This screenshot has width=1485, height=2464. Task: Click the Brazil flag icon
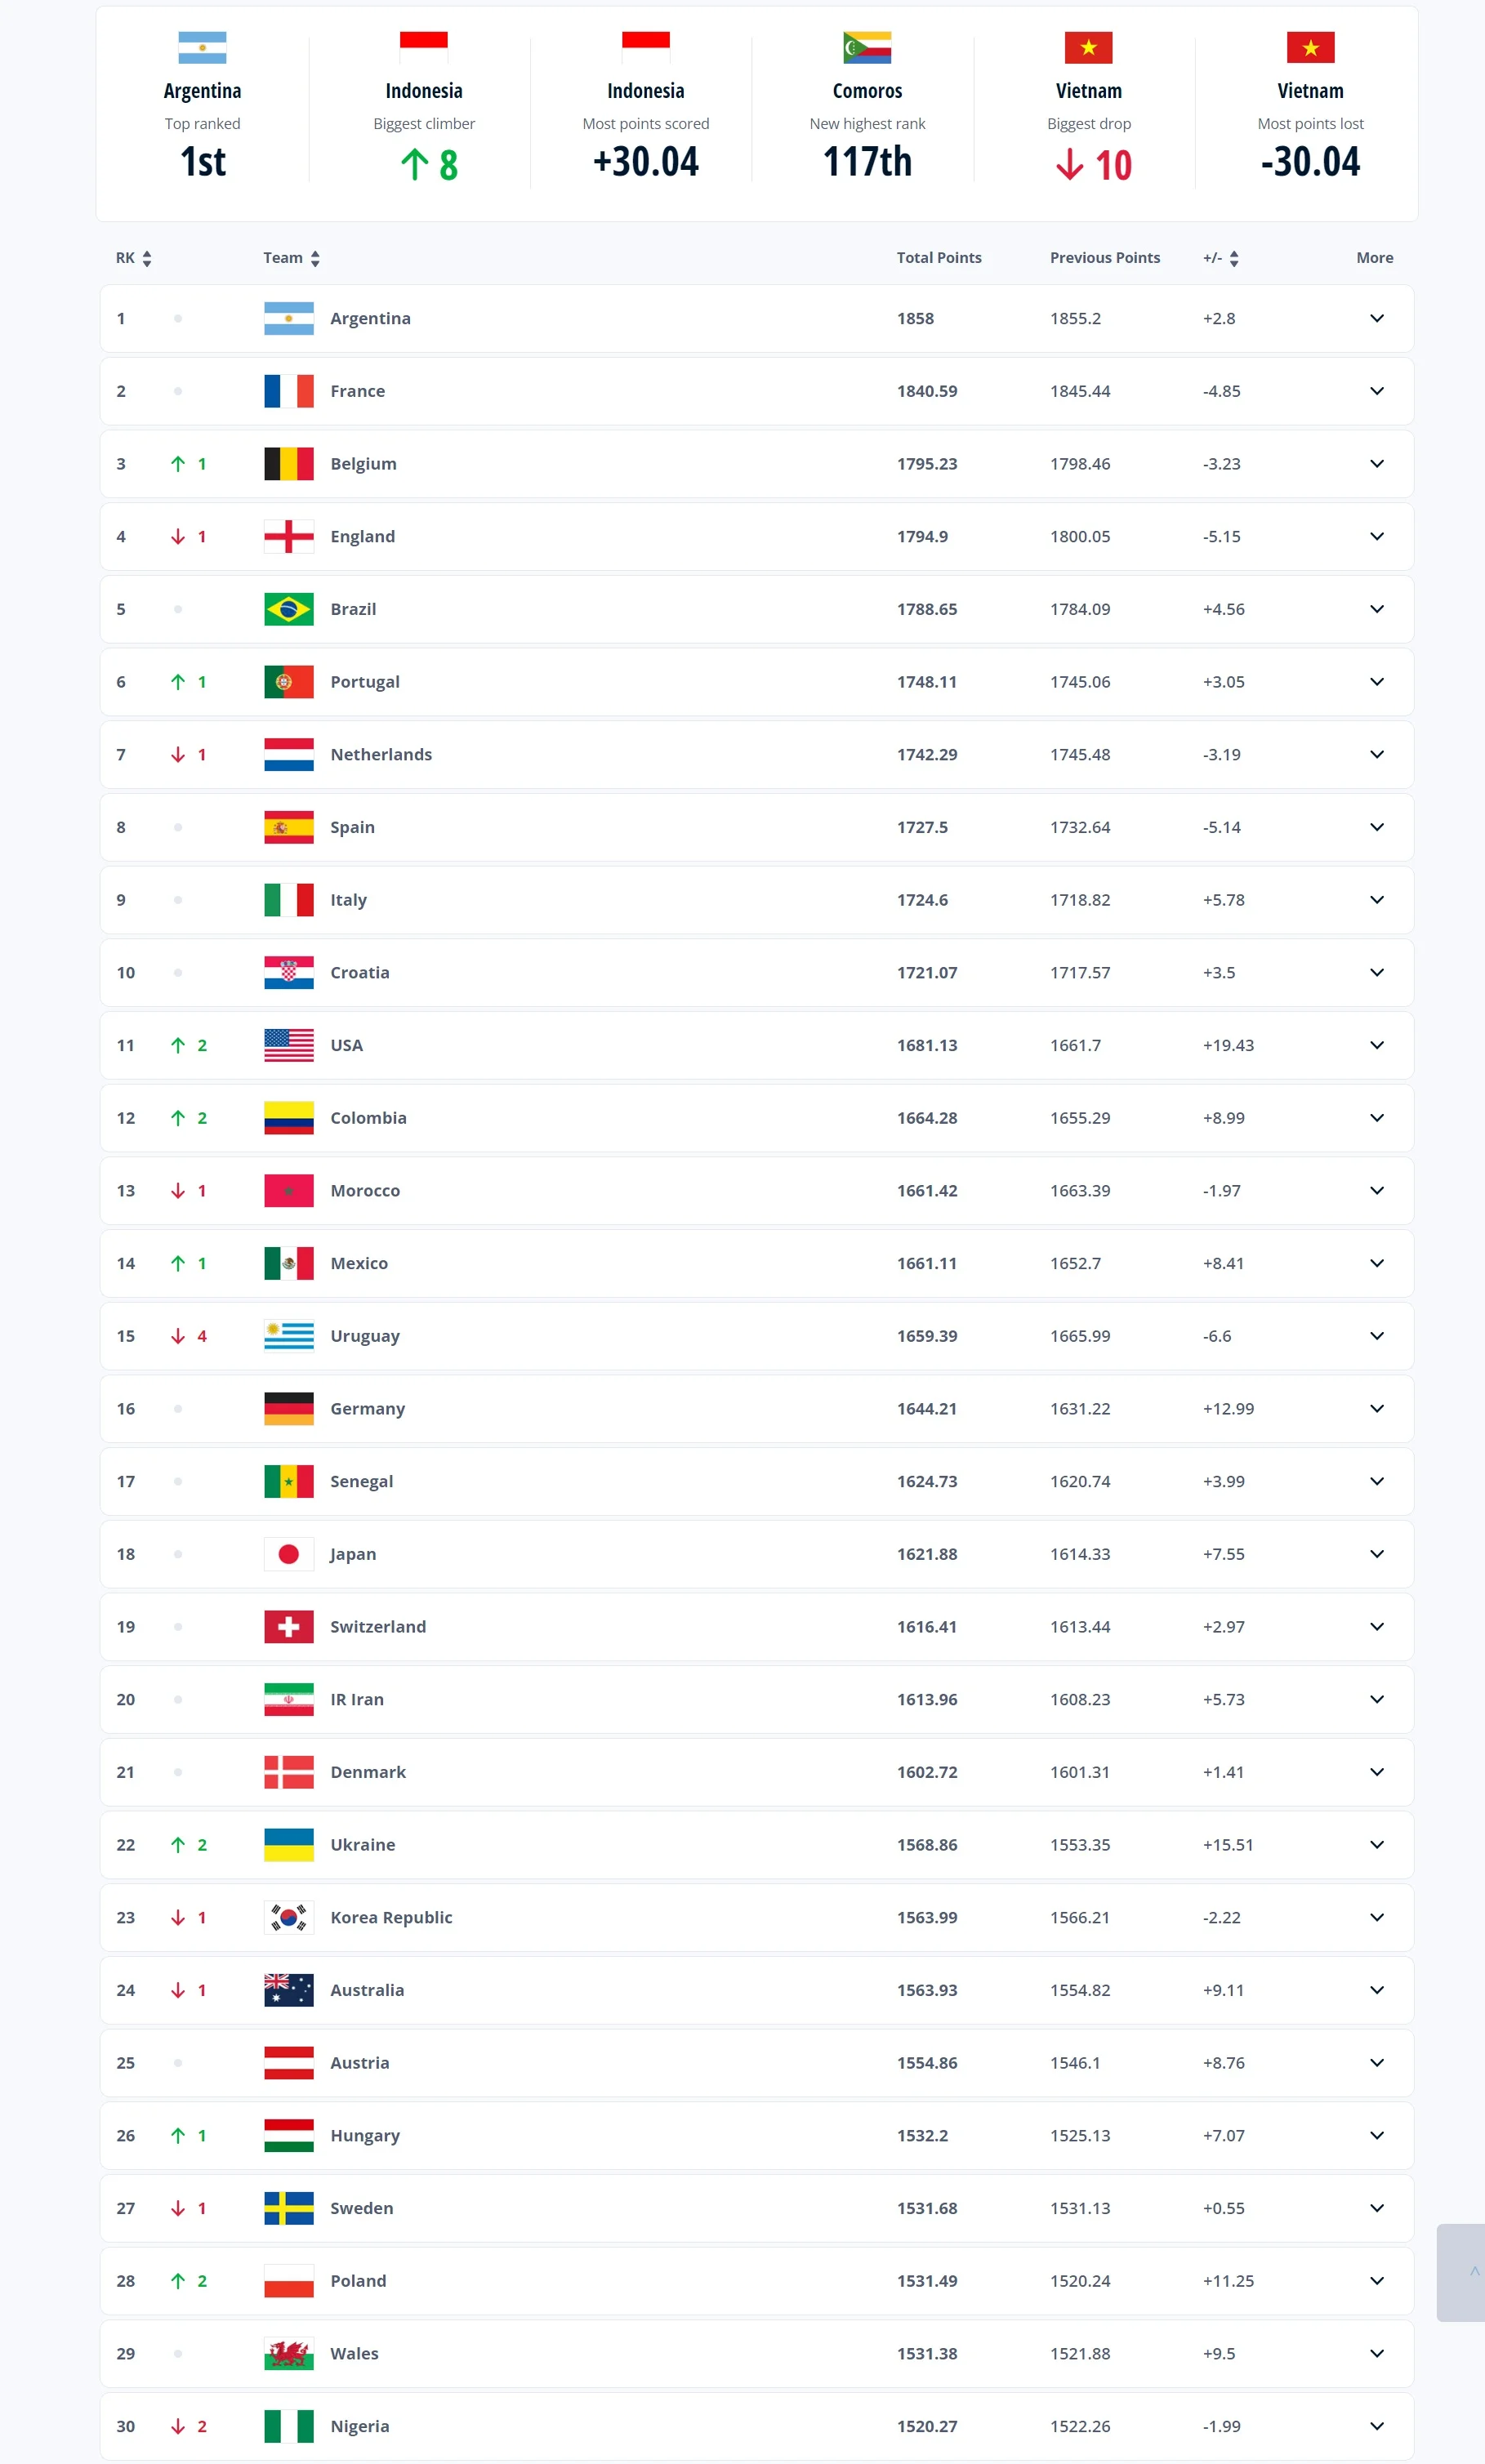click(288, 609)
